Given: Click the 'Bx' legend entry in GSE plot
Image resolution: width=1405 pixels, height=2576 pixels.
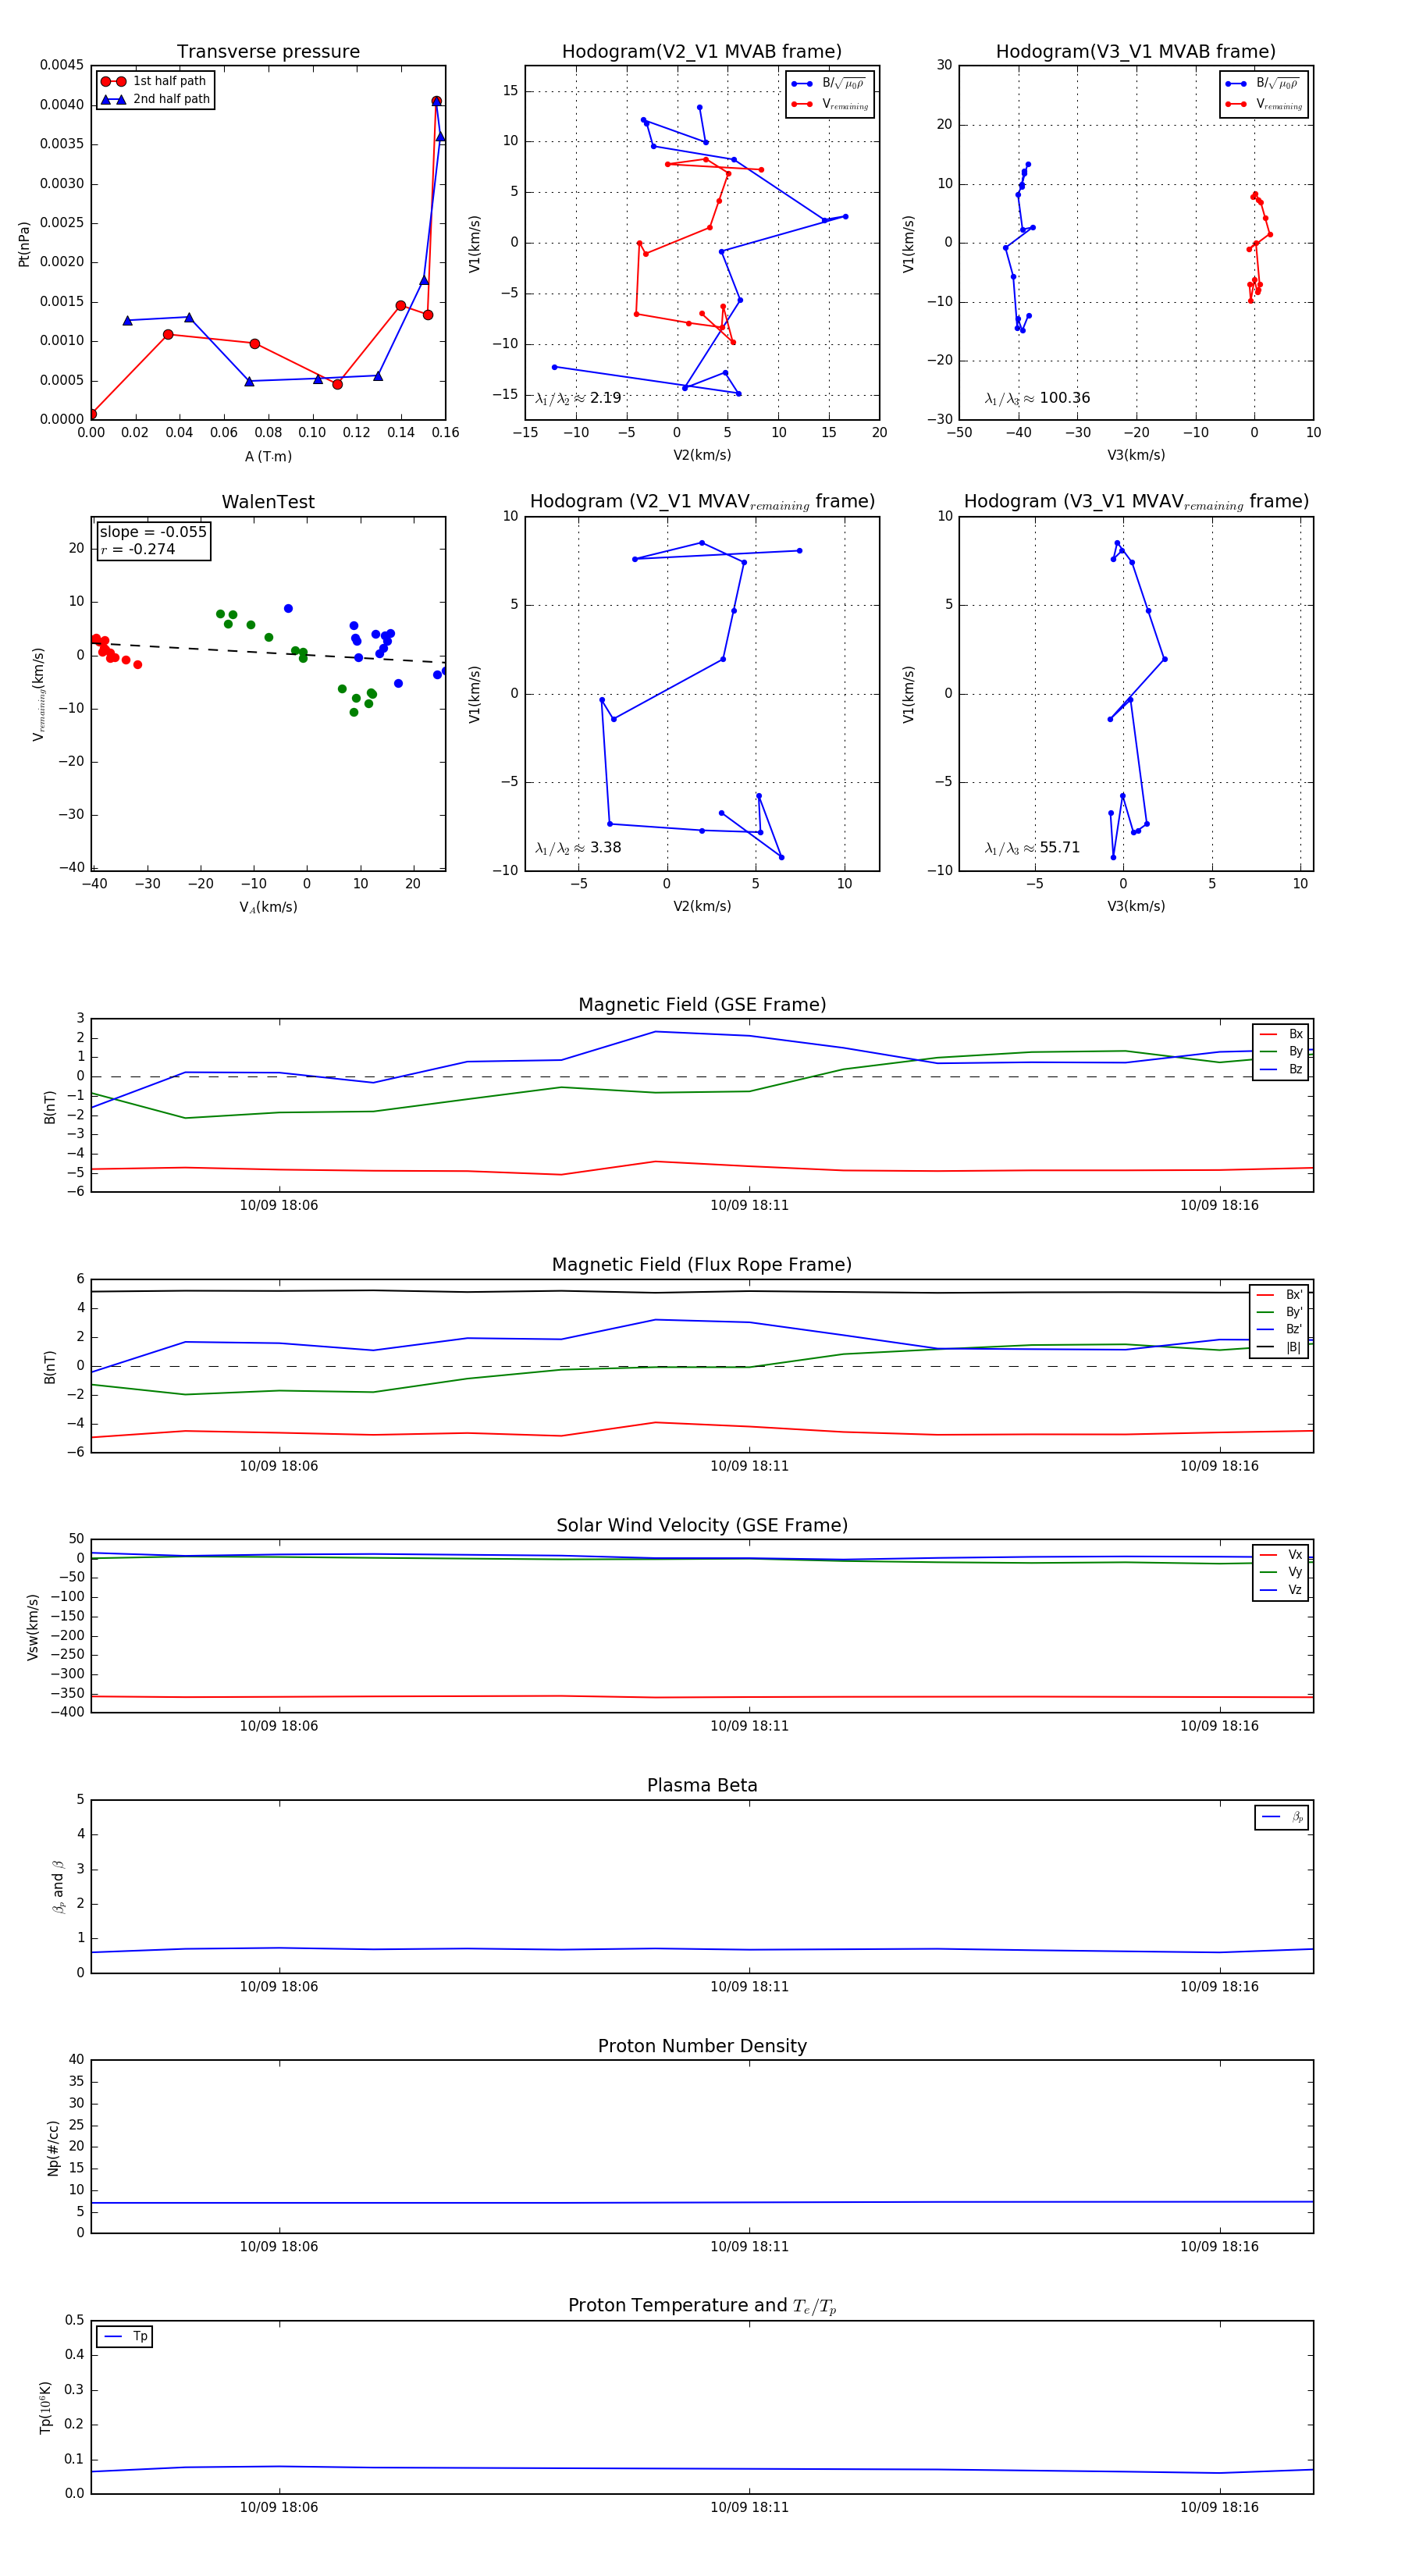Looking at the screenshot, I should tap(1281, 1034).
